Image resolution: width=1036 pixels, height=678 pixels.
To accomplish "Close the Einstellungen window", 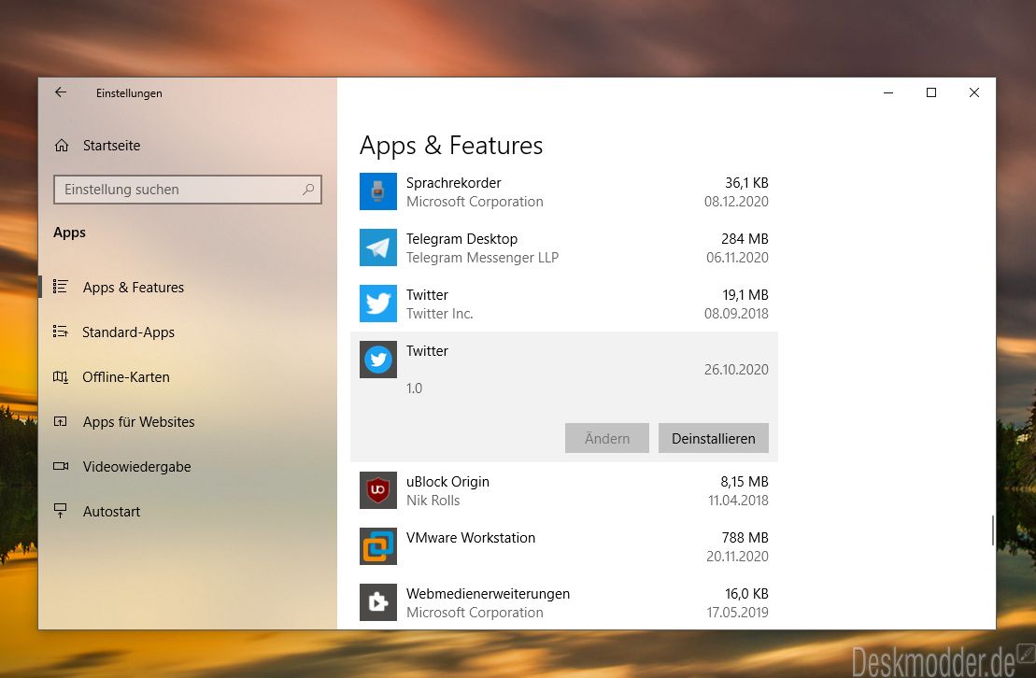I will tap(974, 92).
